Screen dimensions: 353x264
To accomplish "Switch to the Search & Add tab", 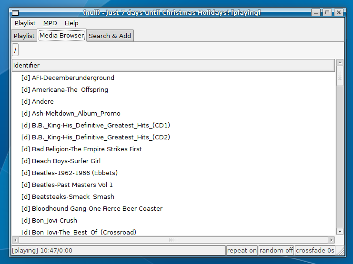I will (x=110, y=36).
